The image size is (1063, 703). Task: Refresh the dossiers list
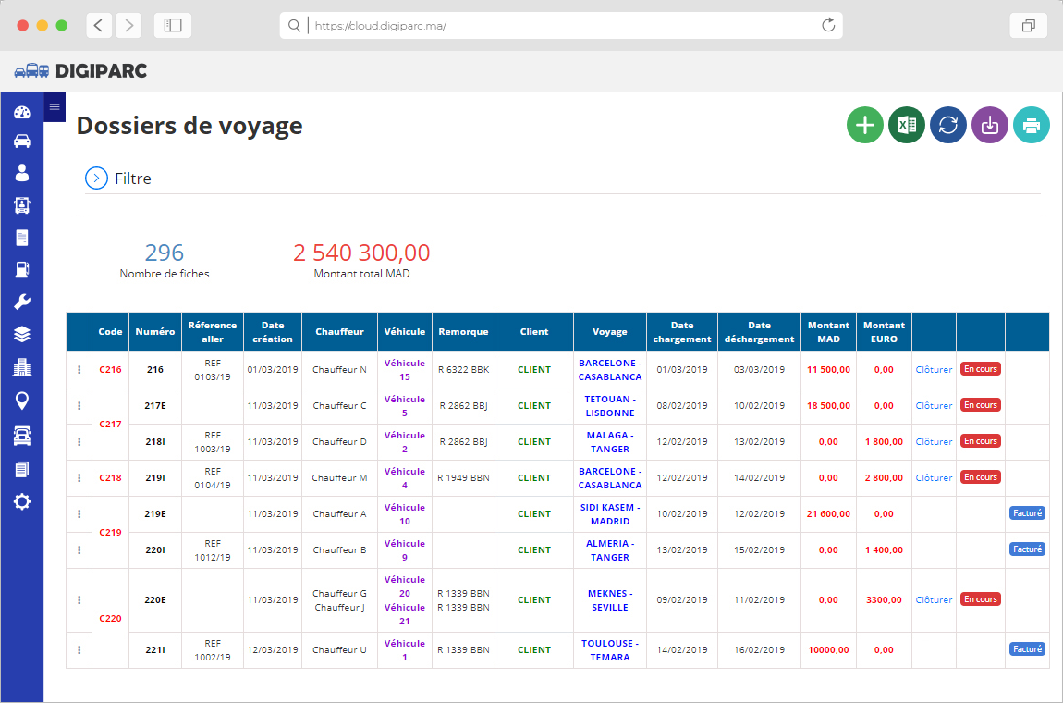pos(948,125)
